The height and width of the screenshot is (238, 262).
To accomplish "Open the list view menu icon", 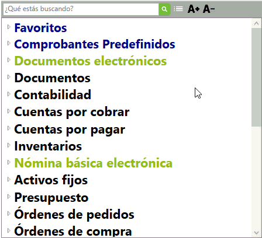I will pos(178,9).
